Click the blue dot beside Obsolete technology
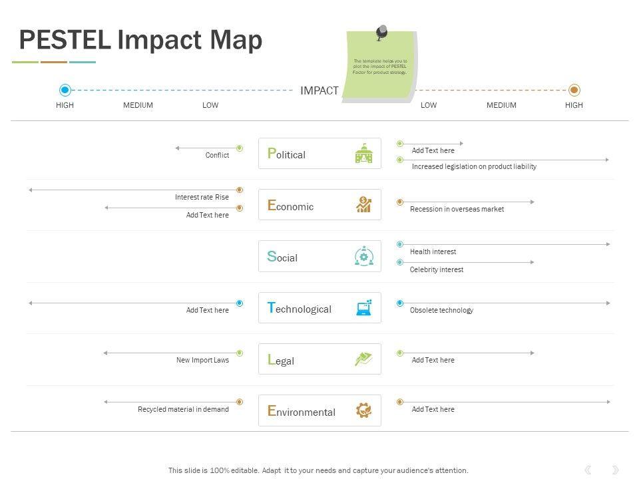The image size is (639, 479). pyautogui.click(x=400, y=303)
